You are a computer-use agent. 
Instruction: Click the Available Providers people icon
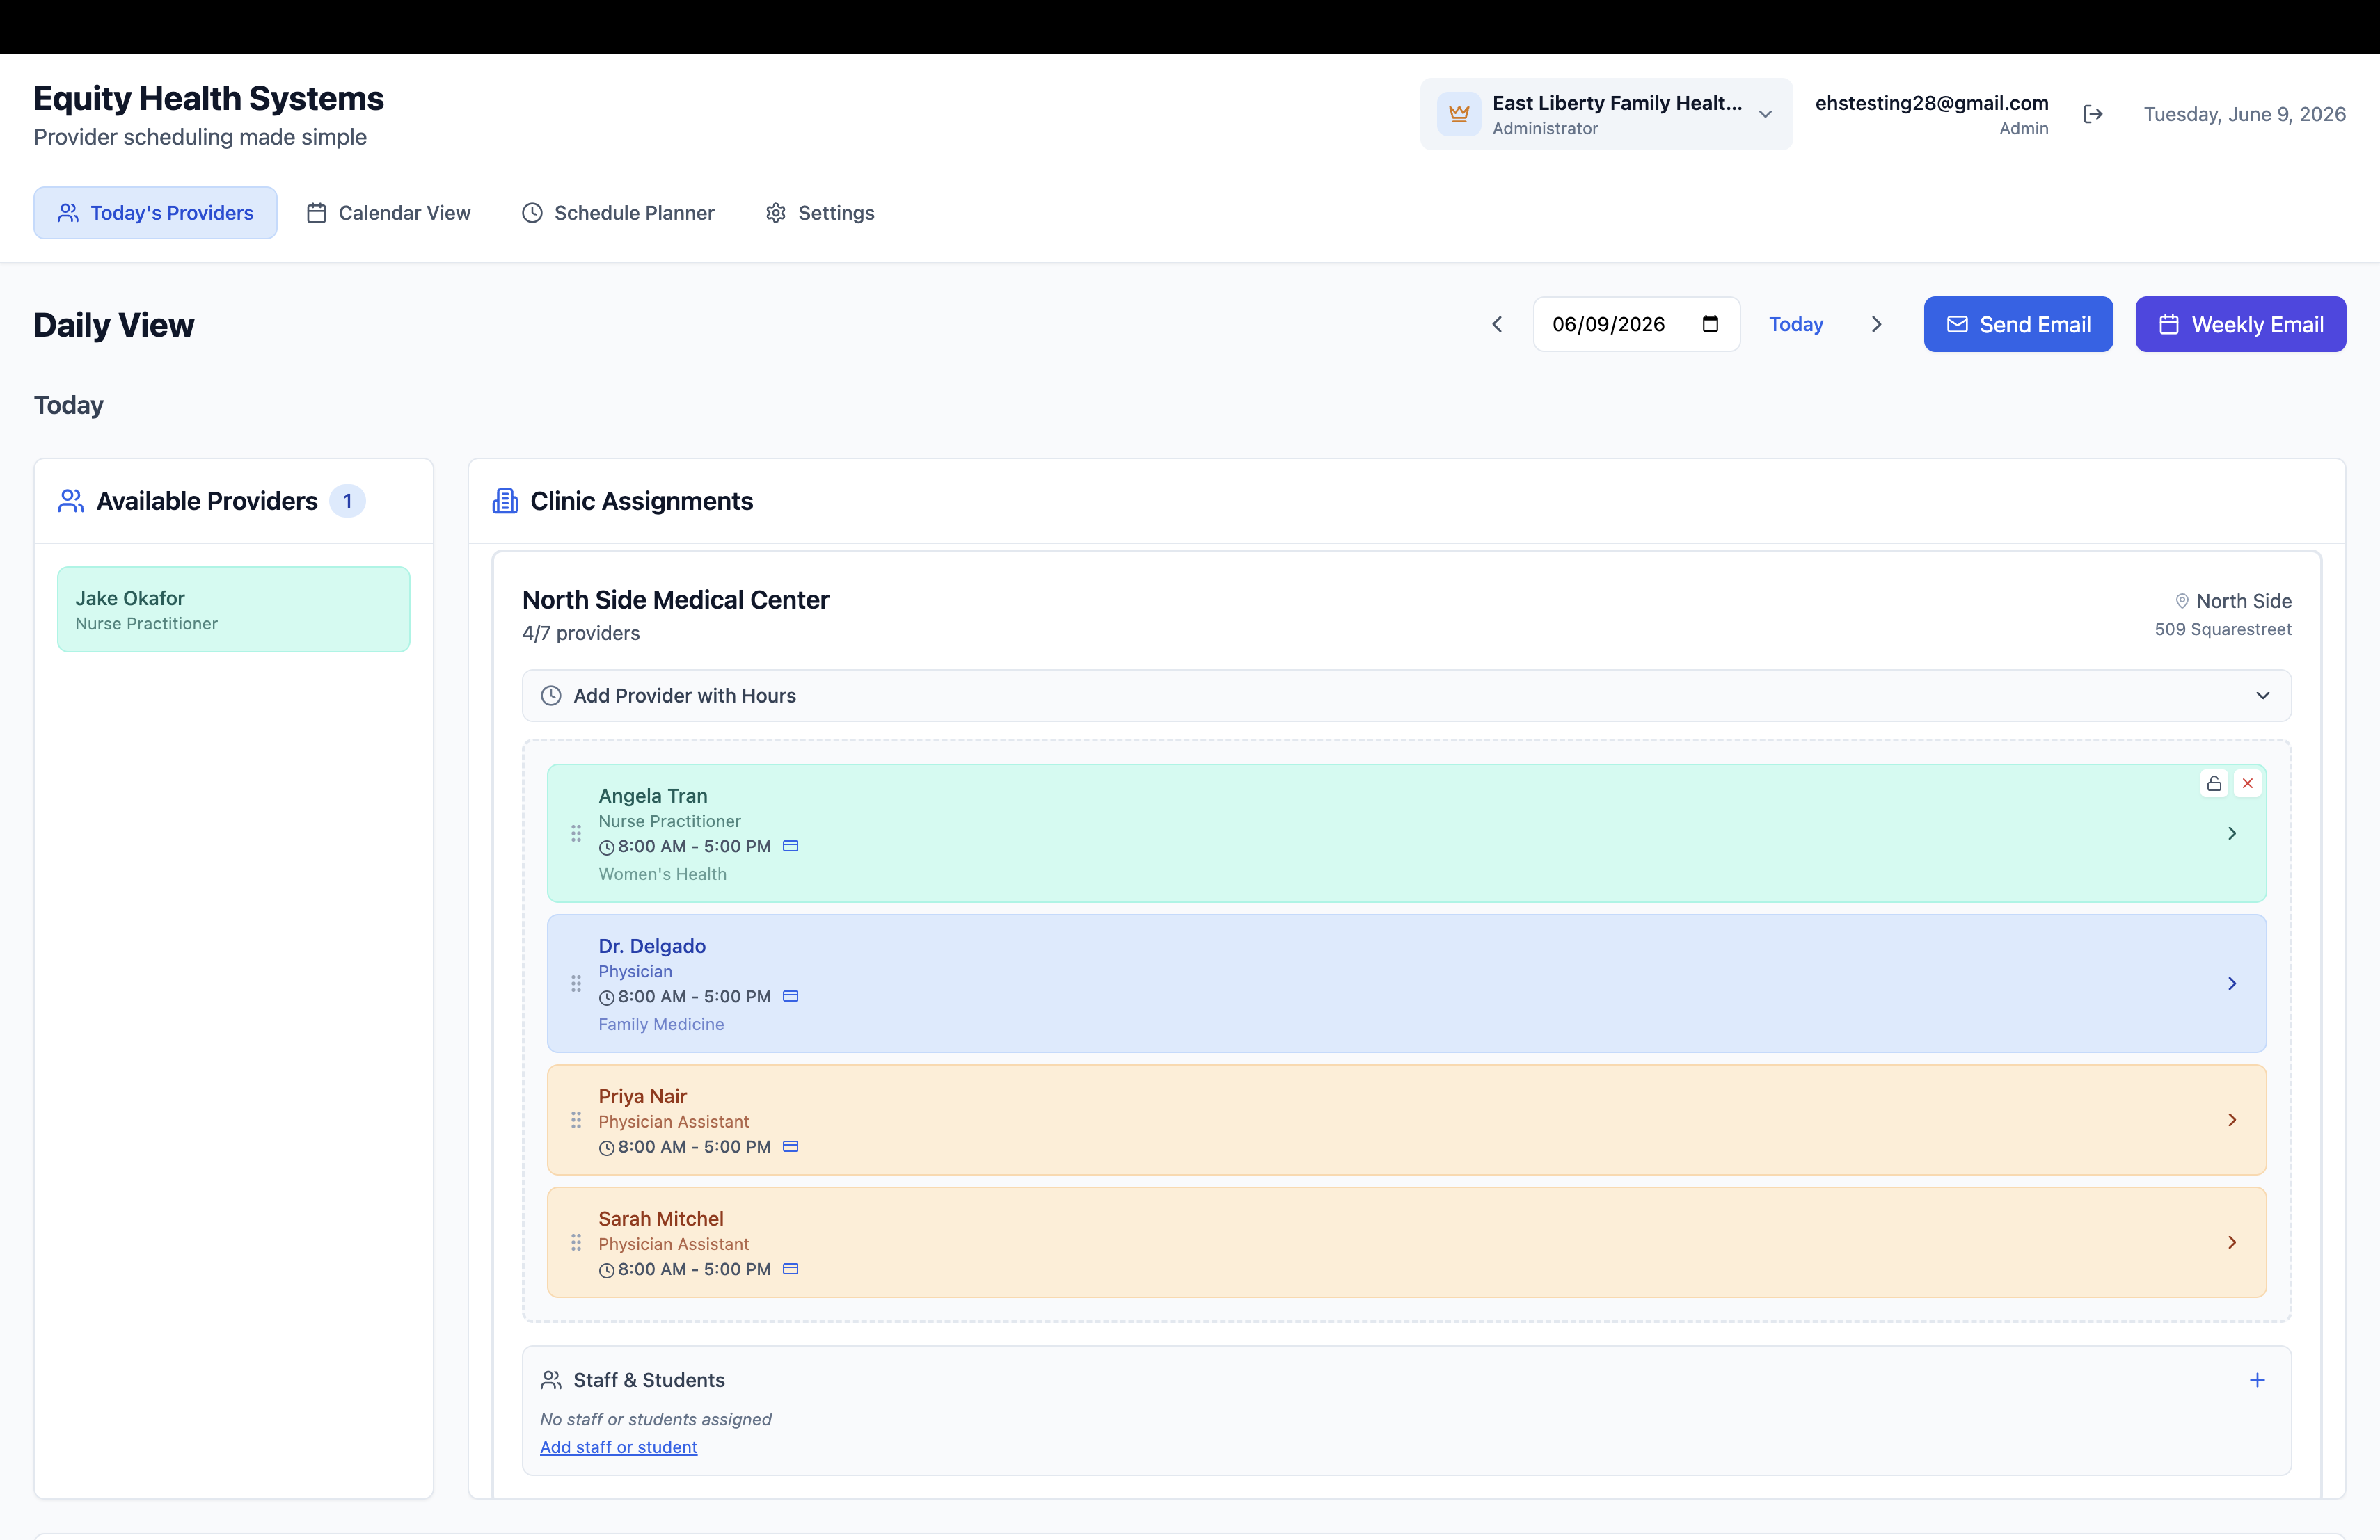(x=71, y=501)
